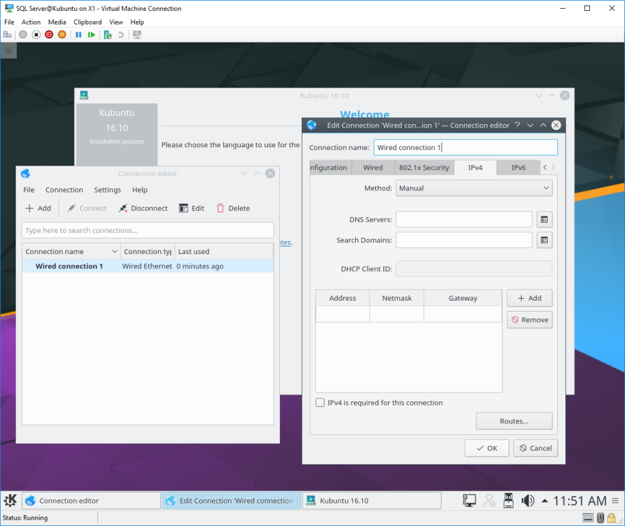Click the removable devices tray icon
The image size is (625, 526).
tap(509, 501)
